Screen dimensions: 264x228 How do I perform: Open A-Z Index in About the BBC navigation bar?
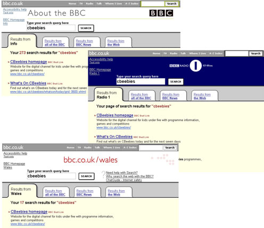tap(131, 4)
